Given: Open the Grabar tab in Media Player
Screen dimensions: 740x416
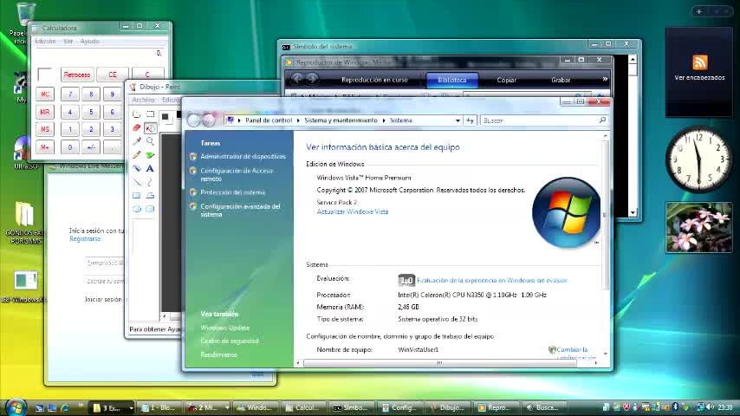Looking at the screenshot, I should (x=561, y=80).
